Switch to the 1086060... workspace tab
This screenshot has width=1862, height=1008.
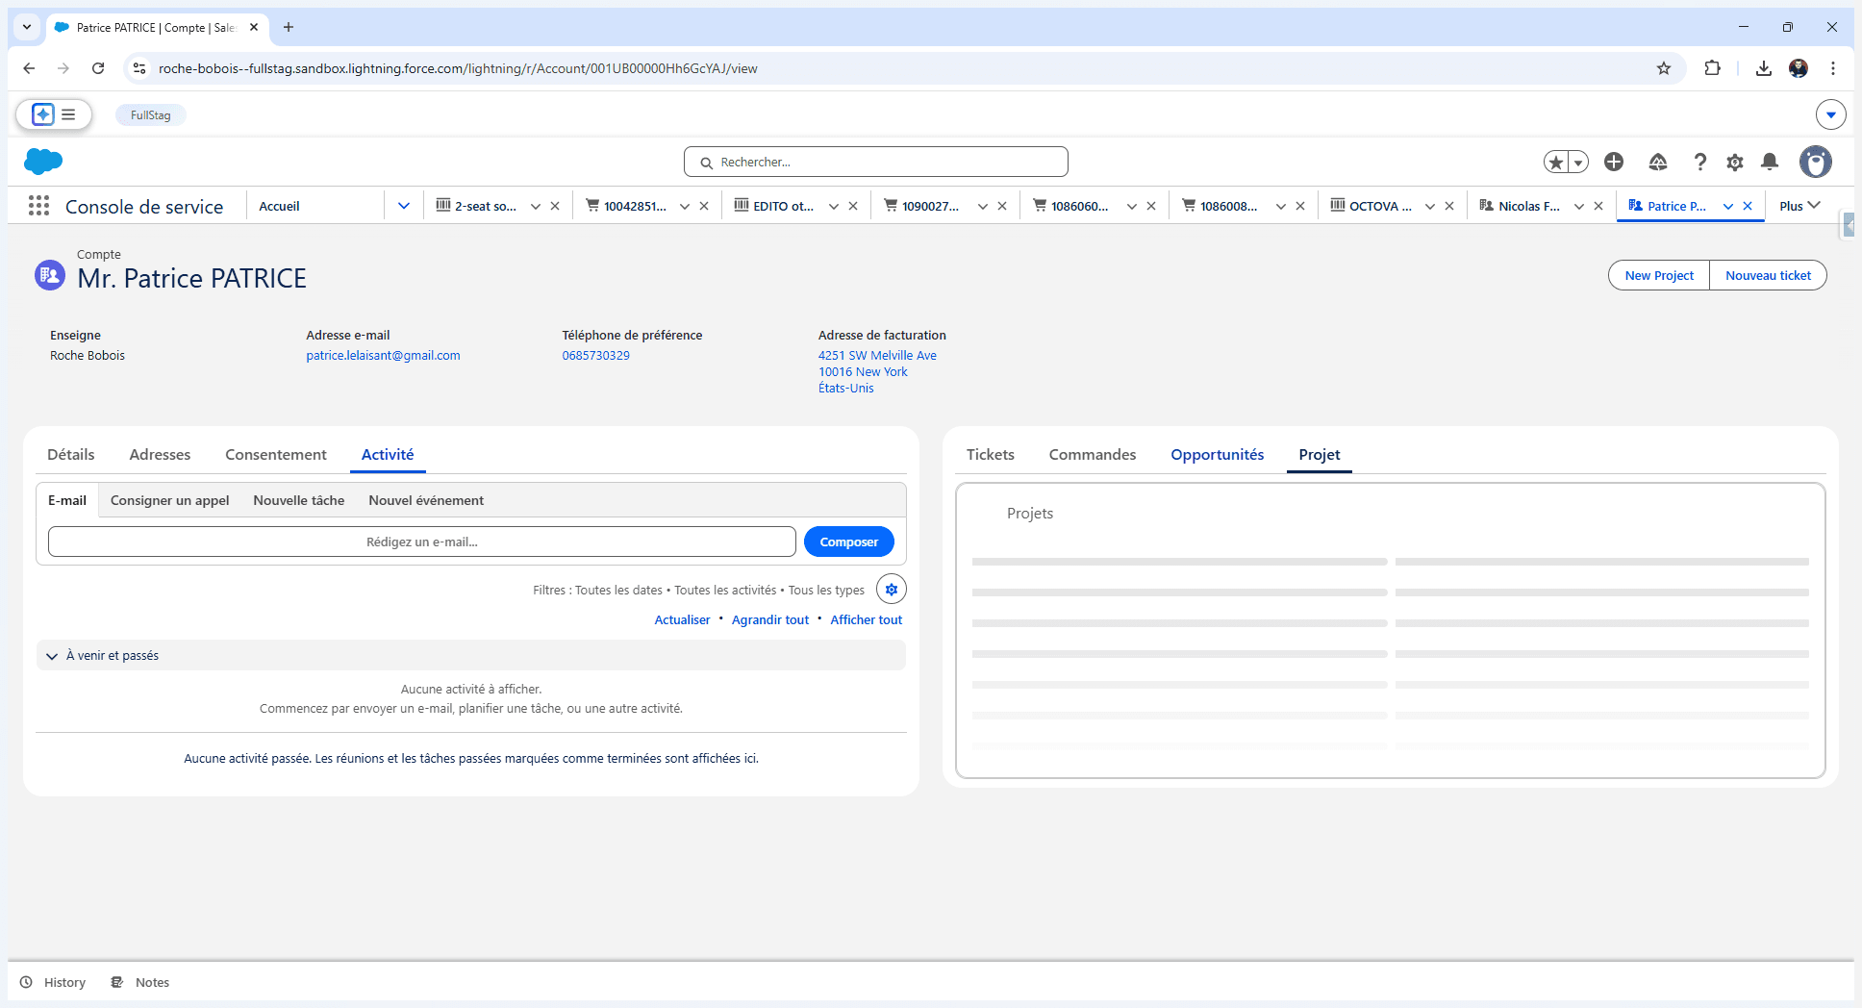click(x=1078, y=206)
